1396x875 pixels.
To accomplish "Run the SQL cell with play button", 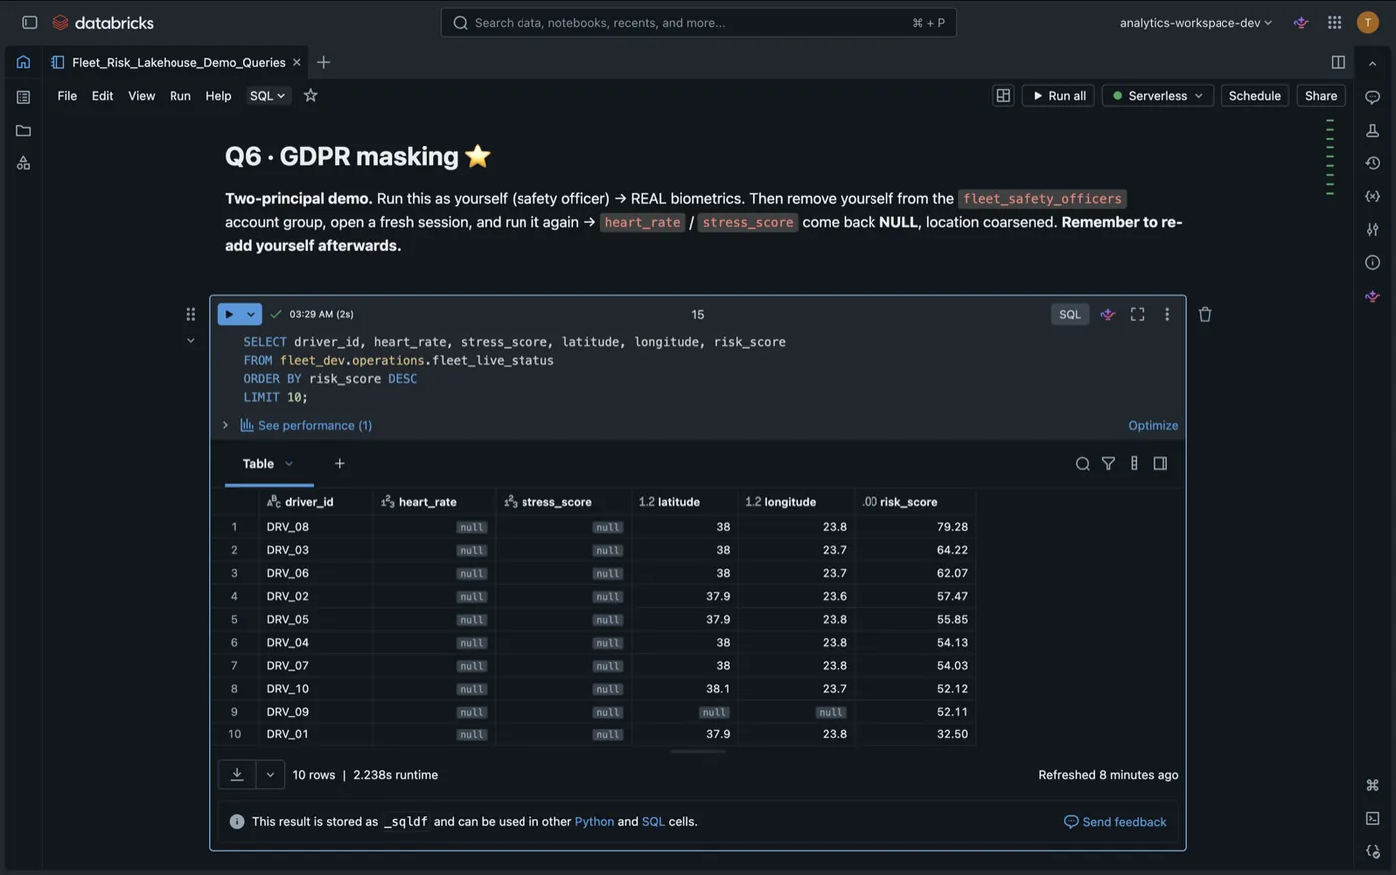I will (x=229, y=314).
